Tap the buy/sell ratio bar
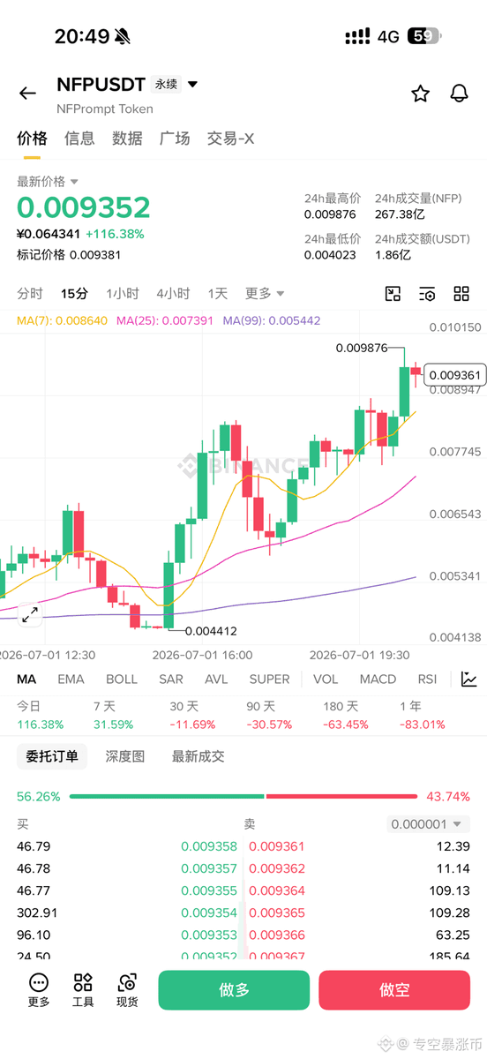 tap(243, 796)
